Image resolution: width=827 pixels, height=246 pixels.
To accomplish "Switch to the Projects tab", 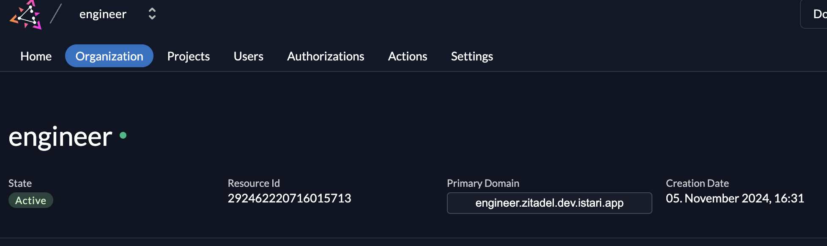I will click(188, 56).
